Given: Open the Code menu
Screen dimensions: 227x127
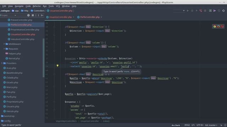Looking at the screenshot, I should pos(28,6).
